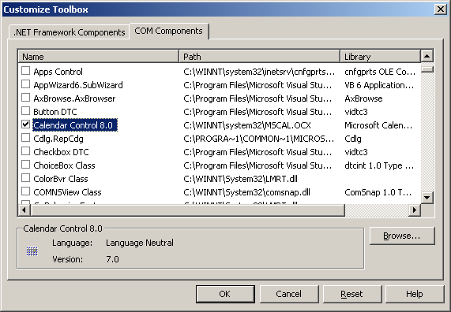Screen dimensions: 451x312
Task: Click the horizontal scroll right arrow
Action: 415,210
